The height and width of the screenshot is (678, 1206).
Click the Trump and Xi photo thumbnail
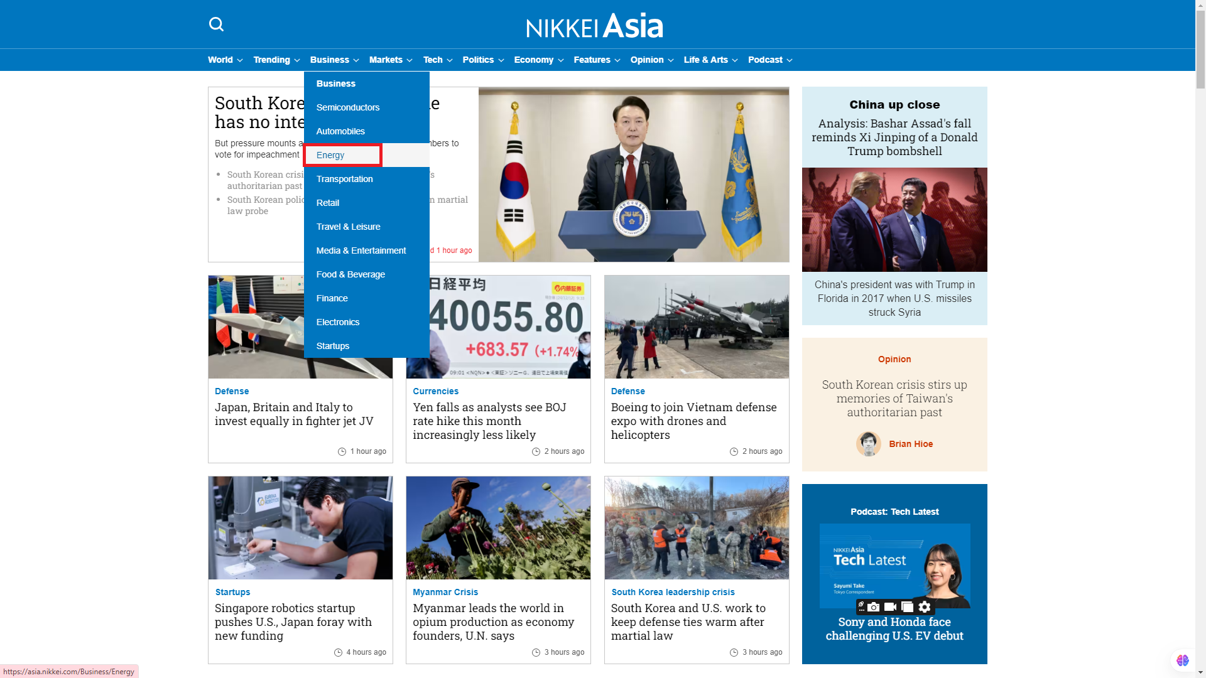click(894, 219)
